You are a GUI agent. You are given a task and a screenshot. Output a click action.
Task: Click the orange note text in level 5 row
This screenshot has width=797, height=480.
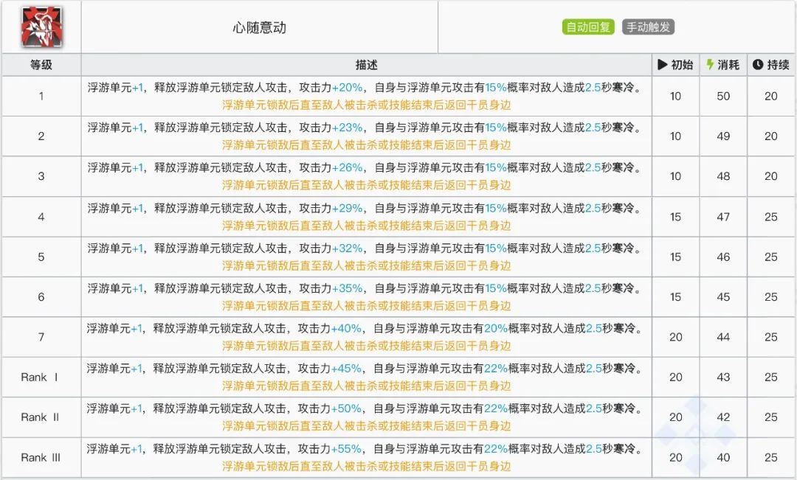367,265
